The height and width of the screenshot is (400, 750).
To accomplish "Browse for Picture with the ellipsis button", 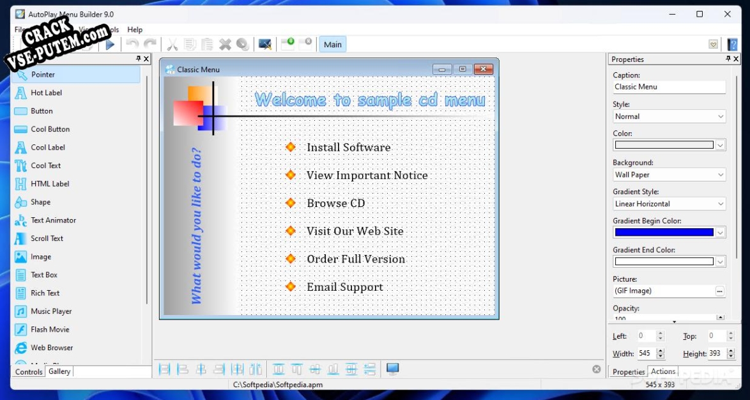I will [x=720, y=291].
